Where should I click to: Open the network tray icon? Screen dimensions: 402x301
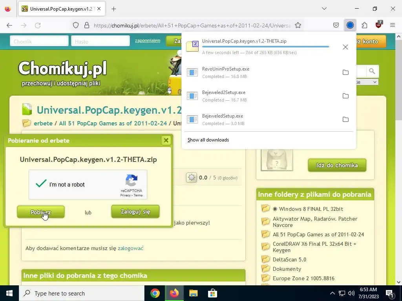pyautogui.click(x=342, y=293)
